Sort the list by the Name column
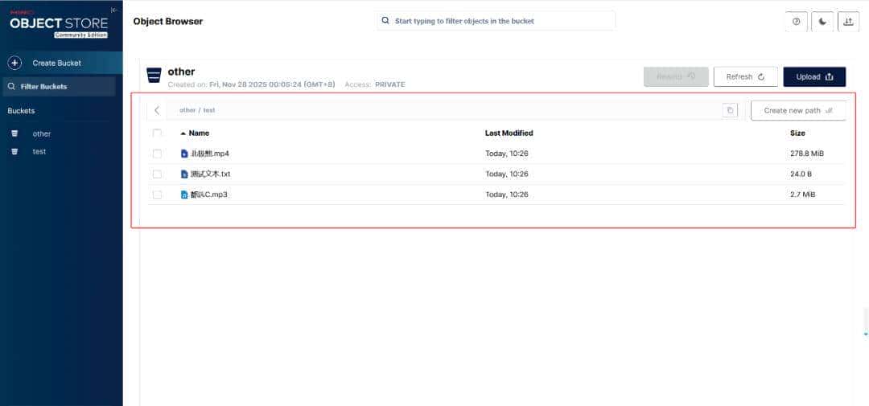The image size is (869, 406). tap(195, 133)
